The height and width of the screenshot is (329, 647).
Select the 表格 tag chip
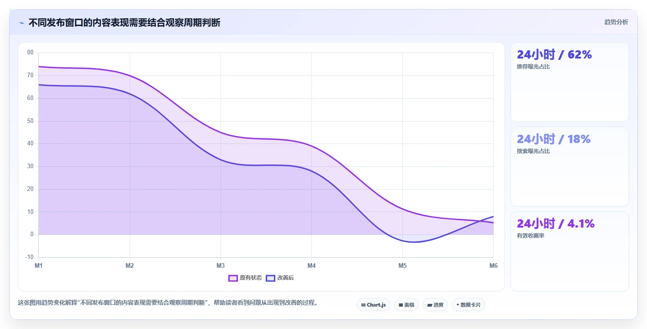tap(406, 305)
